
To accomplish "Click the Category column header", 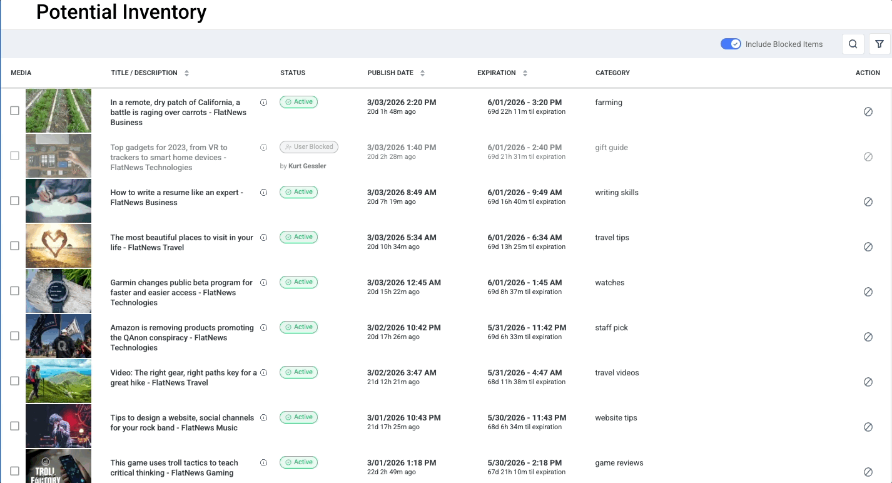I will [612, 73].
